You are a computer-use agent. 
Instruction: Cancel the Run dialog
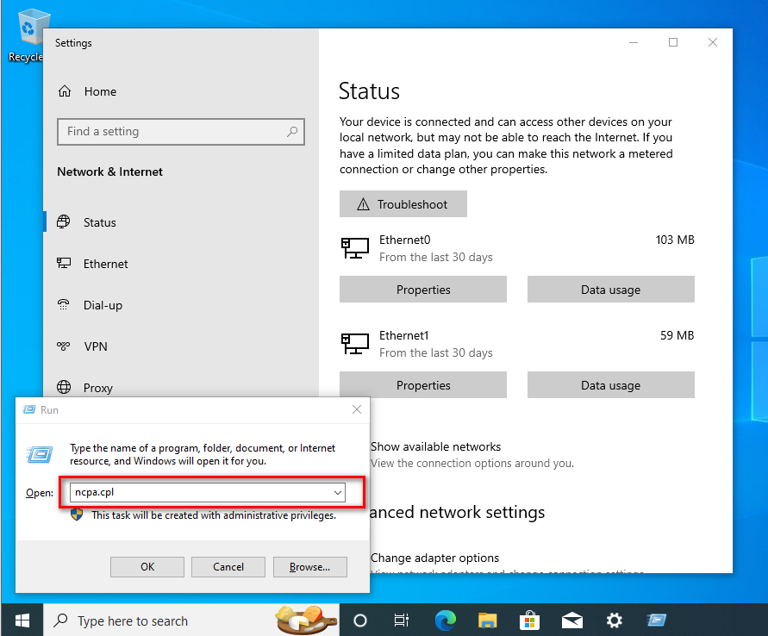(x=228, y=566)
